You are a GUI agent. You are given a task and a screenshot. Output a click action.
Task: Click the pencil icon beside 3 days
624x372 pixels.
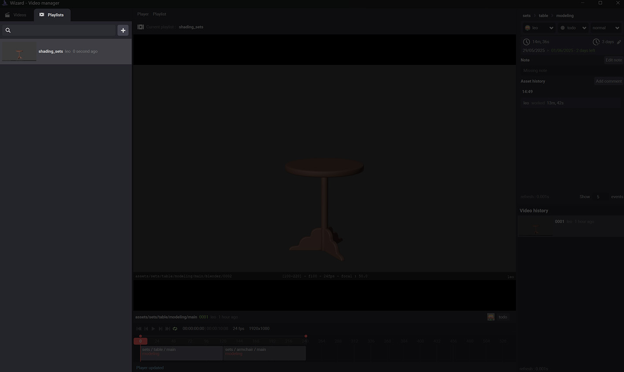[619, 42]
